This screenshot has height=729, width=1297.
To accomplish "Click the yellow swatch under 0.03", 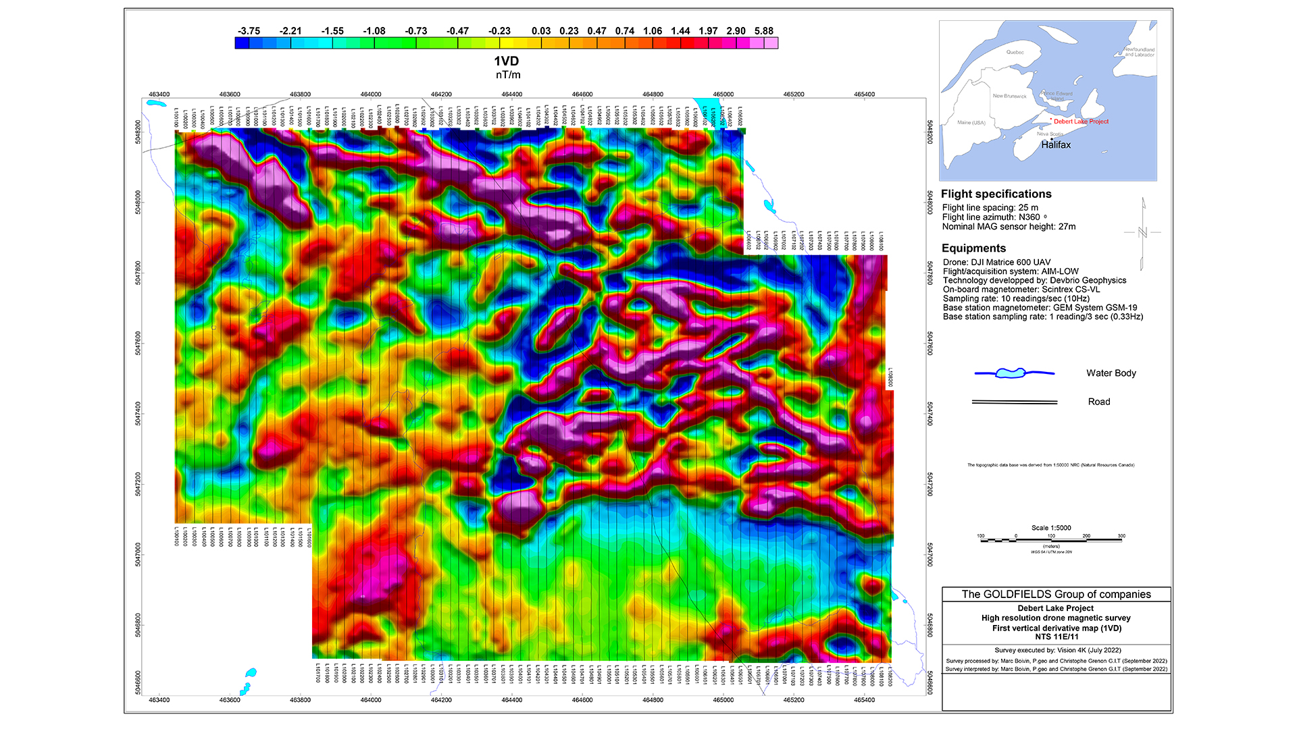I will [x=534, y=43].
